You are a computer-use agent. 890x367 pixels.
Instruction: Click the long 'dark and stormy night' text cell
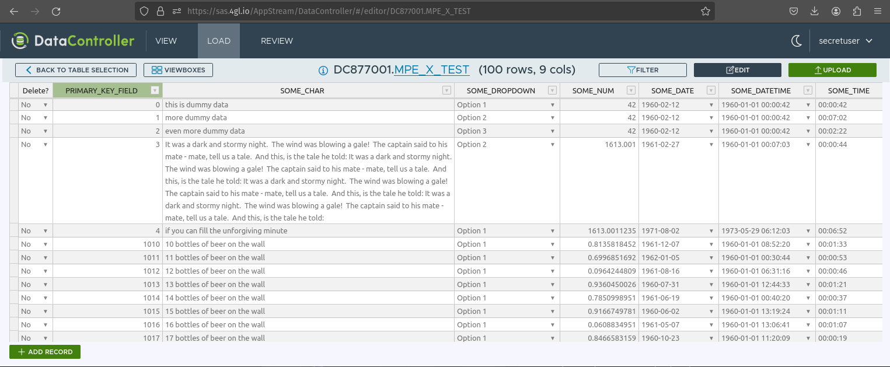click(309, 181)
